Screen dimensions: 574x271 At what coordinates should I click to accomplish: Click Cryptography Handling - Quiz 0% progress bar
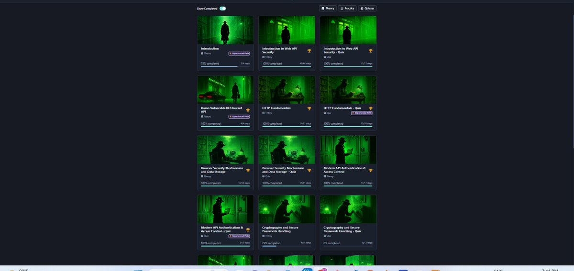coord(348,246)
